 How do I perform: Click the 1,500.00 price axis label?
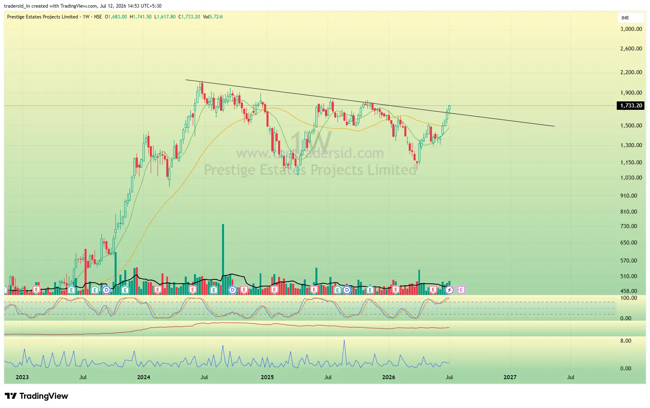coord(631,125)
